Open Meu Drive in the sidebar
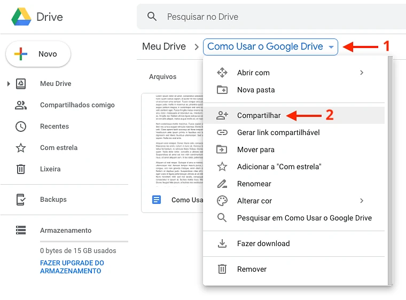 [x=56, y=84]
